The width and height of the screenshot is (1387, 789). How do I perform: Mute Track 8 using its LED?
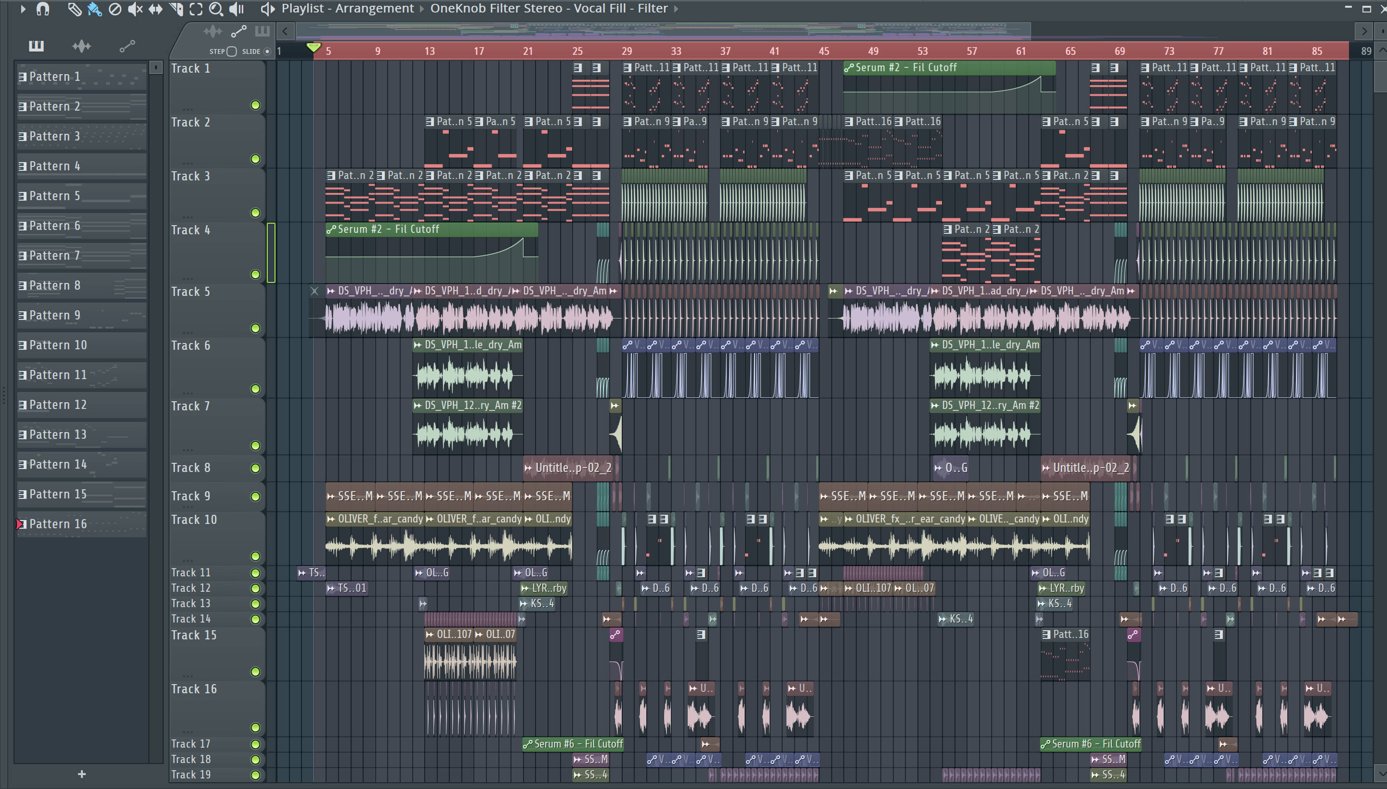pyautogui.click(x=255, y=468)
